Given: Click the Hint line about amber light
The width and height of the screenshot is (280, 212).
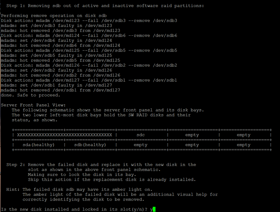Looking at the screenshot, I should point(79,190).
